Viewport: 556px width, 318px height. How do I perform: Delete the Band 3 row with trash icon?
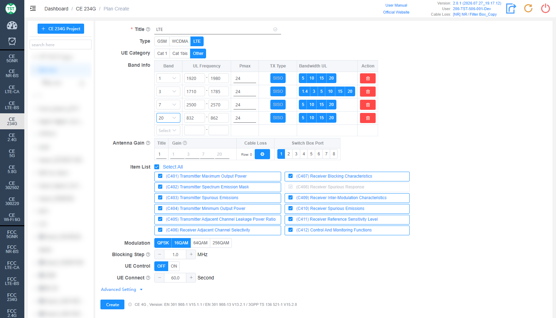click(x=368, y=92)
